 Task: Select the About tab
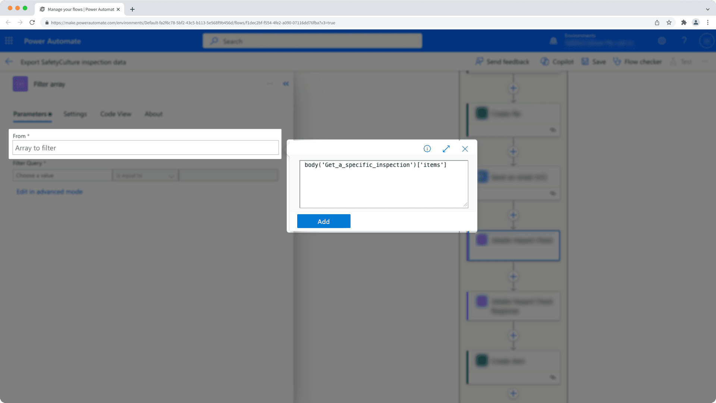click(x=153, y=114)
